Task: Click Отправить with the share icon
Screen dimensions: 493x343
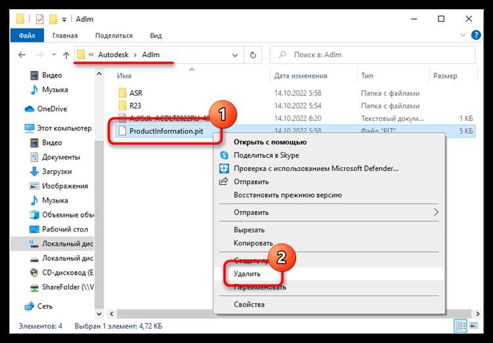Action: click(251, 182)
